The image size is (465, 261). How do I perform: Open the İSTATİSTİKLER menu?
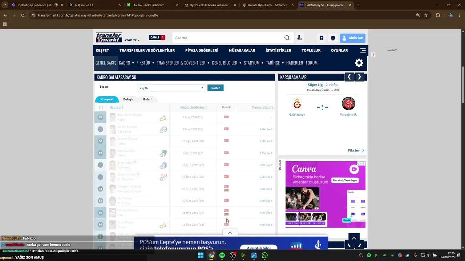pyautogui.click(x=278, y=50)
